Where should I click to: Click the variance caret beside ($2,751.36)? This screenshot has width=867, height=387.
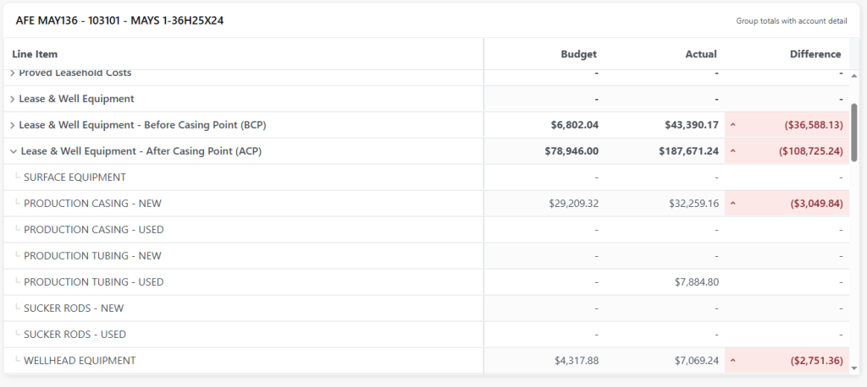click(x=733, y=361)
